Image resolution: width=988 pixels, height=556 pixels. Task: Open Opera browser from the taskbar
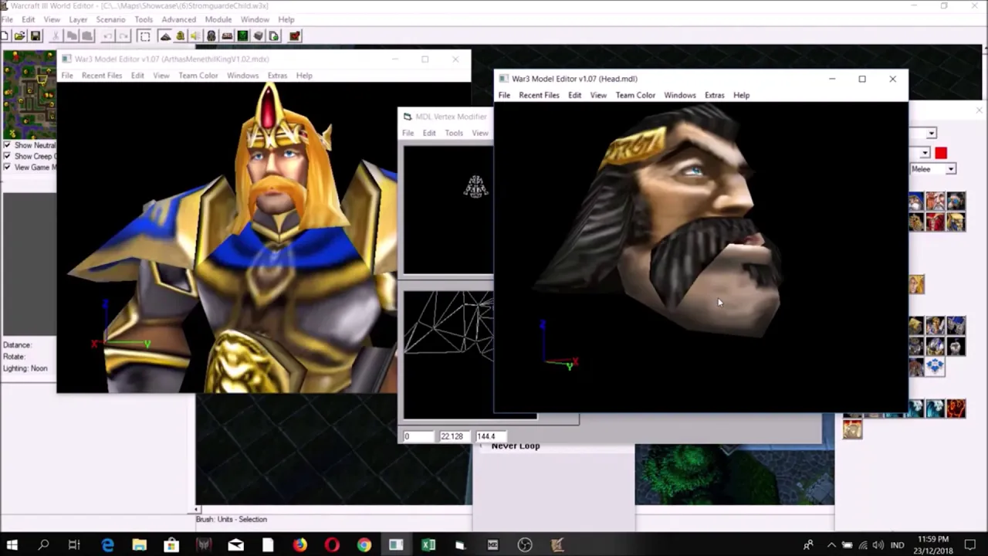[332, 545]
